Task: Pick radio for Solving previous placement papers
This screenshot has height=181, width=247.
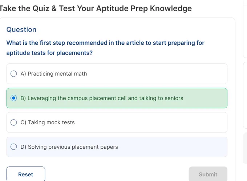Action: point(14,147)
